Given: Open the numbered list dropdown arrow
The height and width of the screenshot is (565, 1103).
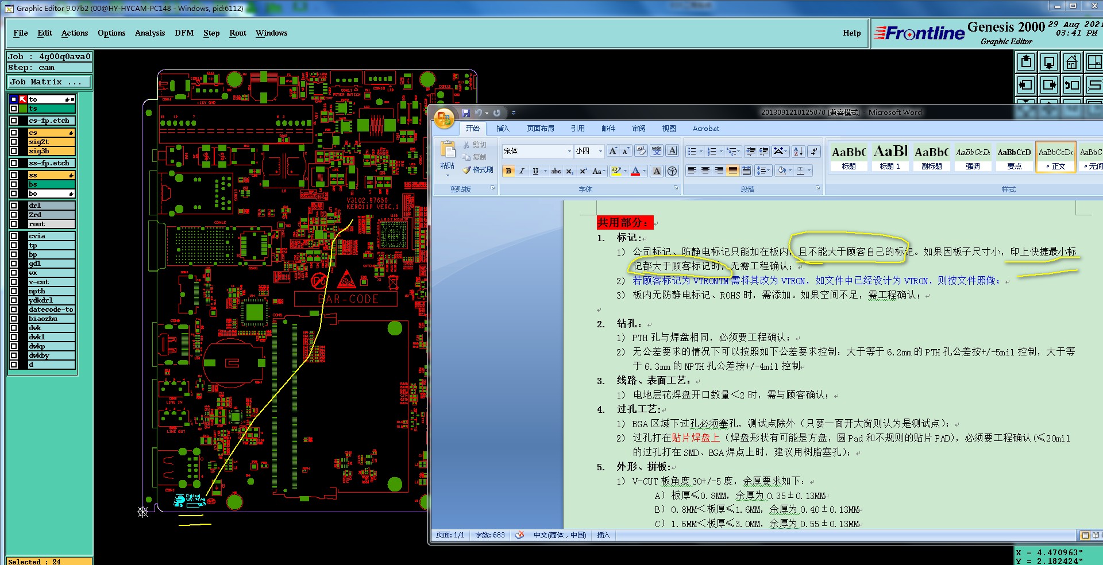Looking at the screenshot, I should [721, 152].
